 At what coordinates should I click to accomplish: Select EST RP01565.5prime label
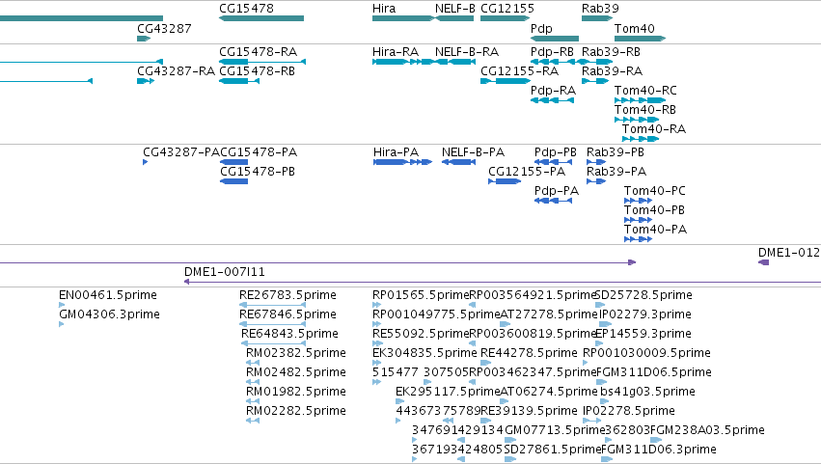[x=421, y=295]
